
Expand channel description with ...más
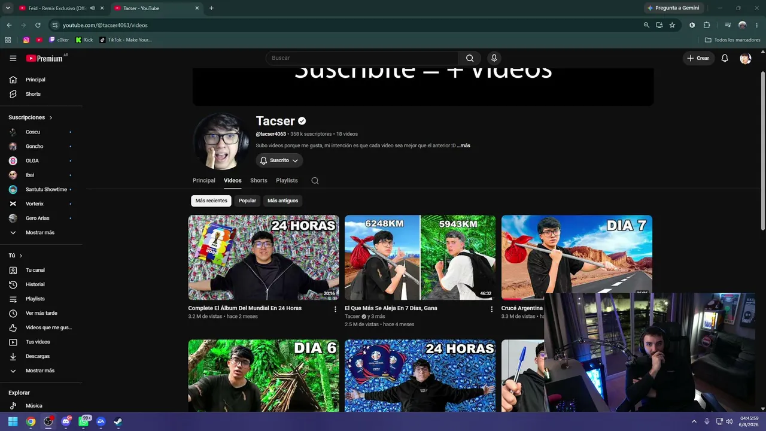[x=464, y=146]
